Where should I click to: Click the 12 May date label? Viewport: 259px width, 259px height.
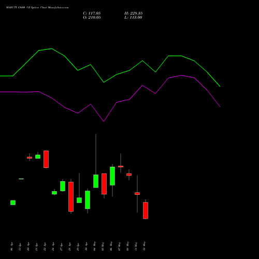click(x=145, y=246)
